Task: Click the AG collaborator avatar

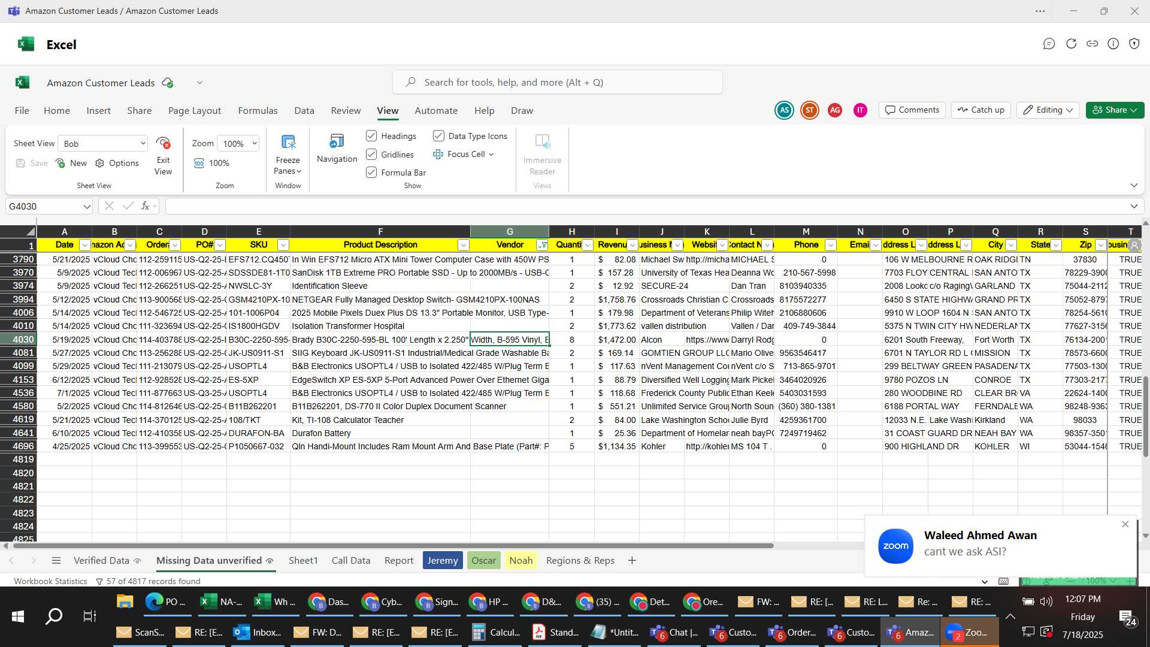Action: click(x=835, y=110)
